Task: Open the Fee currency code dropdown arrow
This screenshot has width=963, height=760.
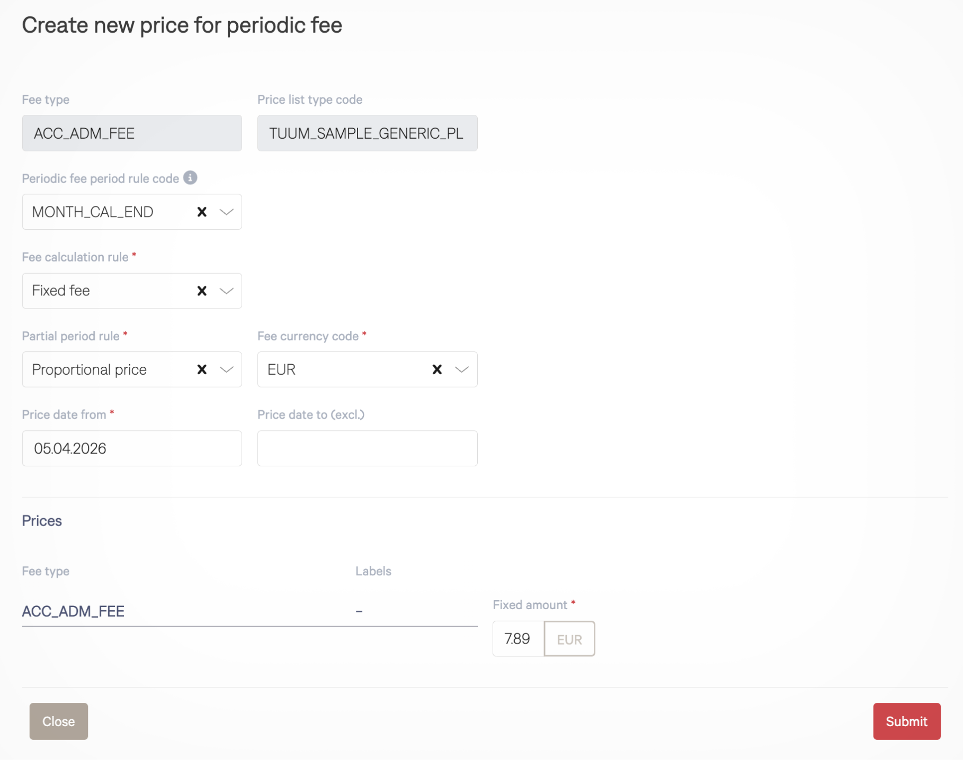Action: pos(462,369)
